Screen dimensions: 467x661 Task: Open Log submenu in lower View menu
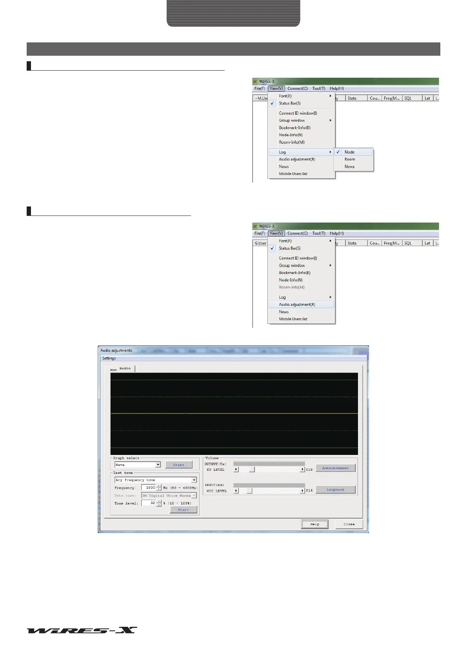point(301,297)
